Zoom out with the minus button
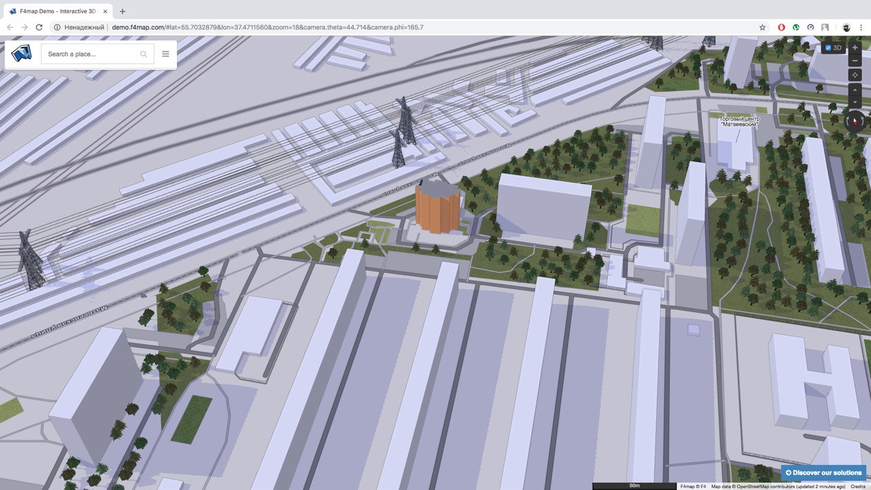The width and height of the screenshot is (871, 490). click(x=855, y=61)
